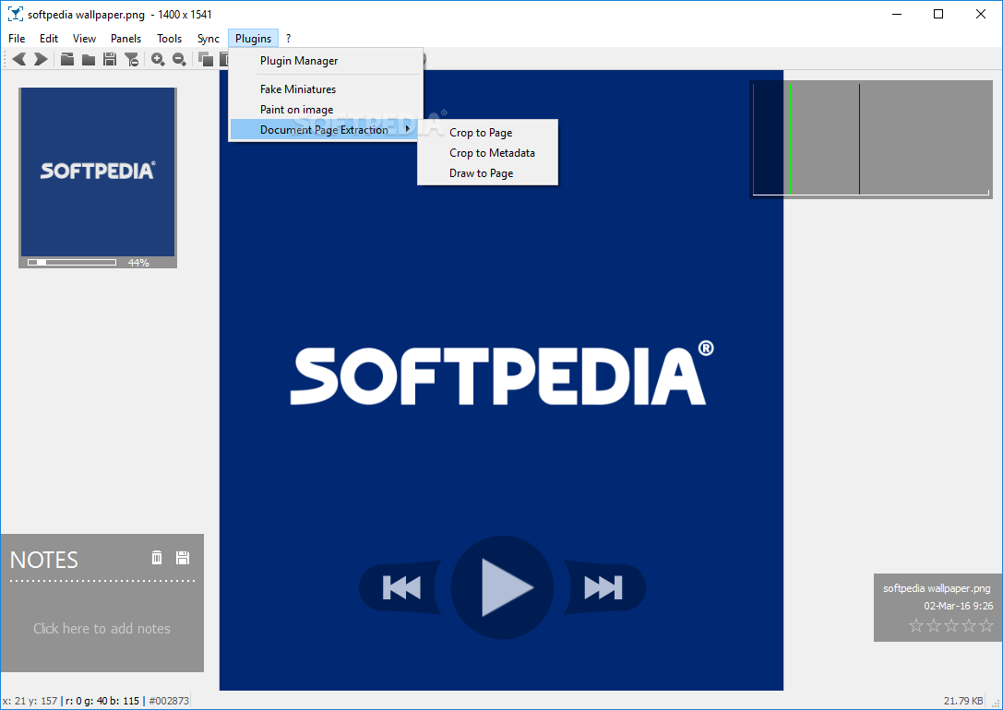The height and width of the screenshot is (710, 1003).
Task: Save notes with floppy icon in Notes panel
Action: click(x=183, y=557)
